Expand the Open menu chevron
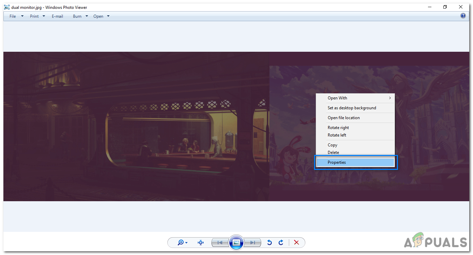The height and width of the screenshot is (255, 473). pyautogui.click(x=108, y=16)
